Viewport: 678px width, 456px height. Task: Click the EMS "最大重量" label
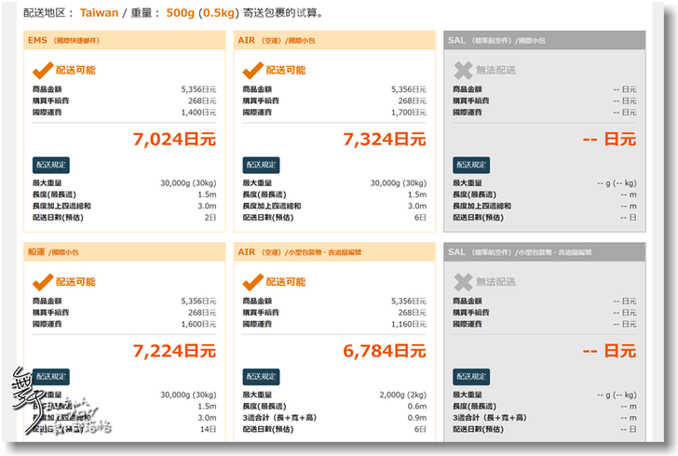pos(47,182)
